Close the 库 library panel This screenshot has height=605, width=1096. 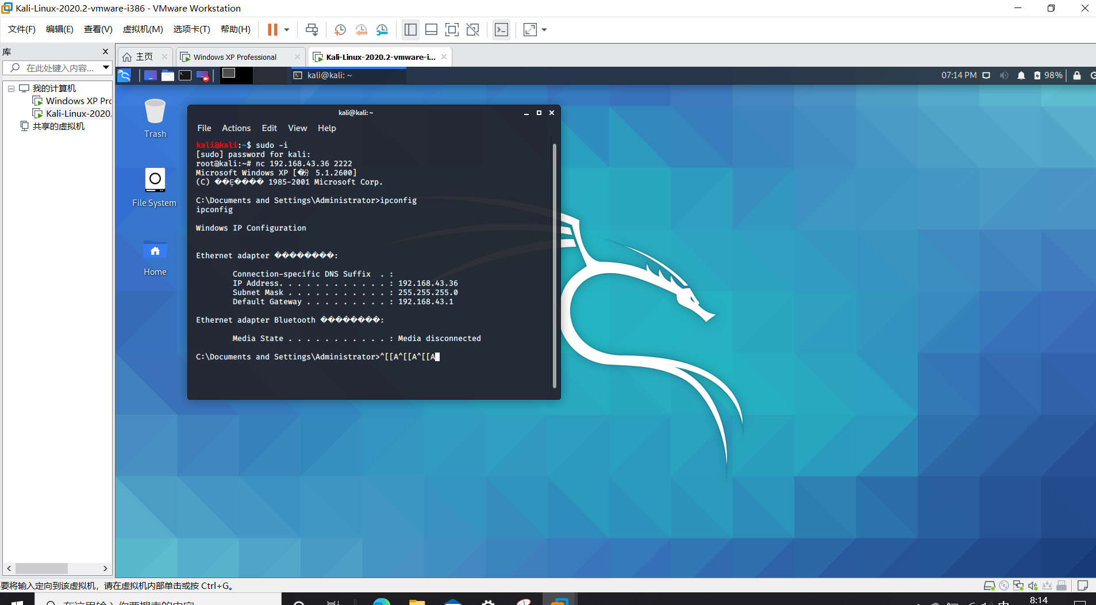click(105, 52)
